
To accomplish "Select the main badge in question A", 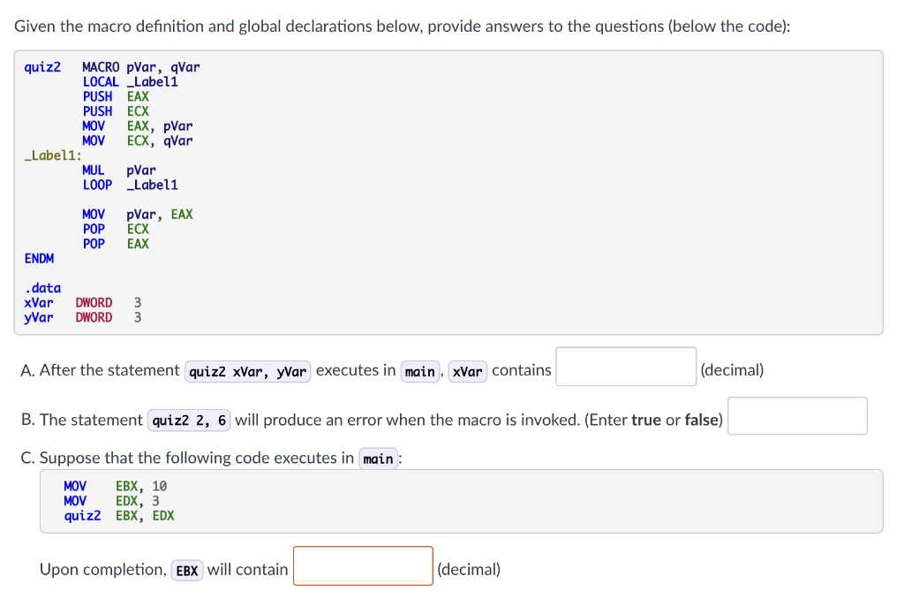I will (x=420, y=372).
